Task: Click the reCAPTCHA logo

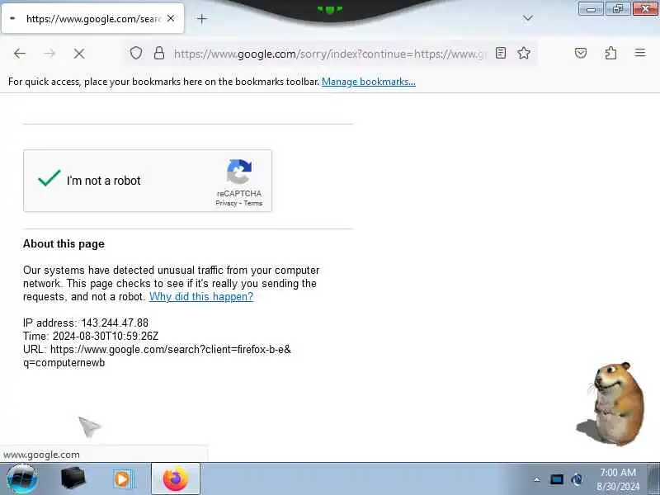Action: pyautogui.click(x=239, y=172)
